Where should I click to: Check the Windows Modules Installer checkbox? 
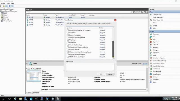[x=68, y=54]
